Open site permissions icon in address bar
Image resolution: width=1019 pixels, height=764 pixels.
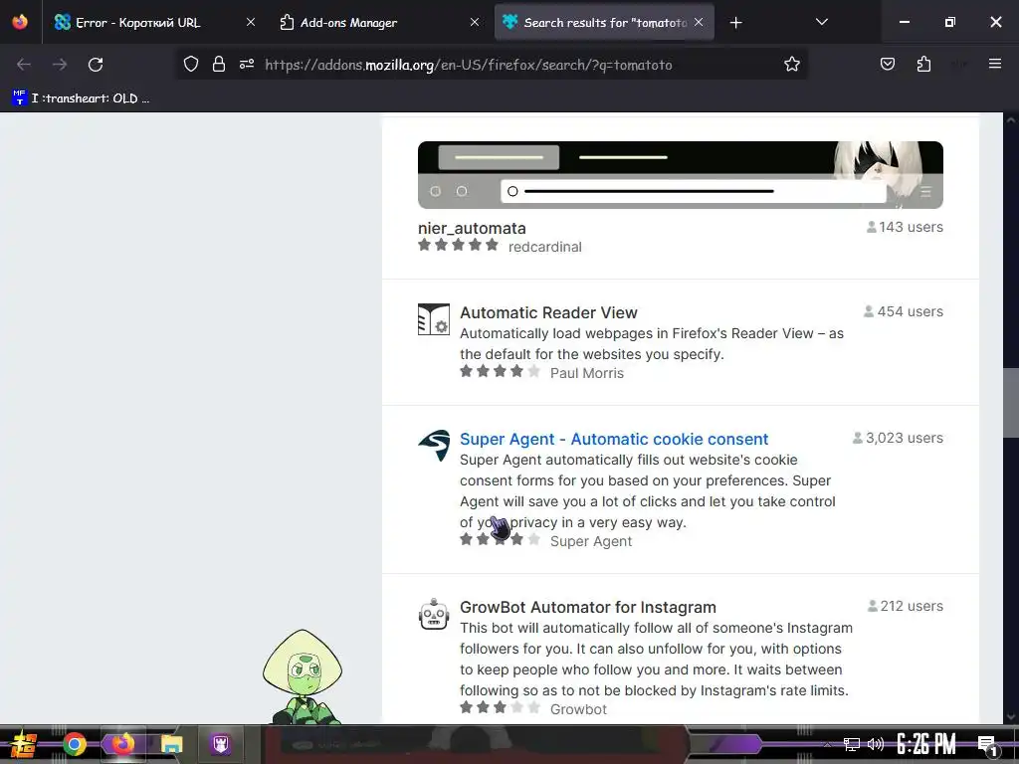pyautogui.click(x=247, y=65)
